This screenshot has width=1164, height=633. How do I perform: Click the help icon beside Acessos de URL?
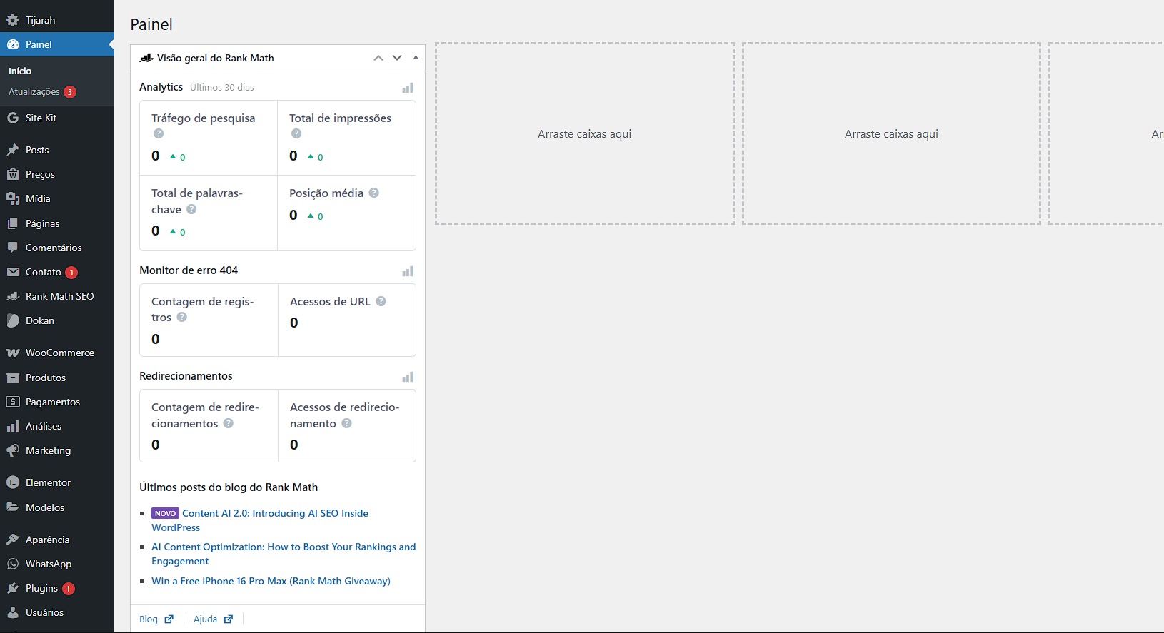point(381,301)
